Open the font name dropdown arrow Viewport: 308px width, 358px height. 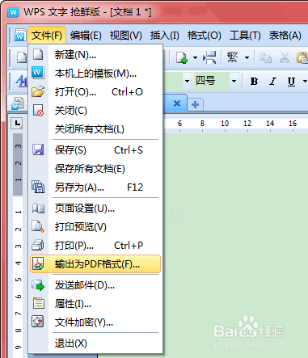(187, 81)
